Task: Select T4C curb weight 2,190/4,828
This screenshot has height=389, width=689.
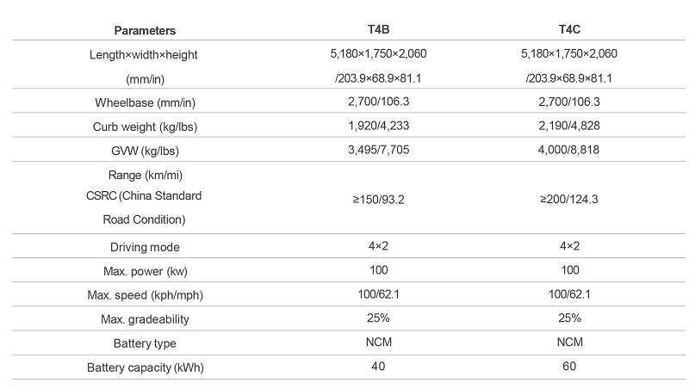Action: pyautogui.click(x=569, y=127)
